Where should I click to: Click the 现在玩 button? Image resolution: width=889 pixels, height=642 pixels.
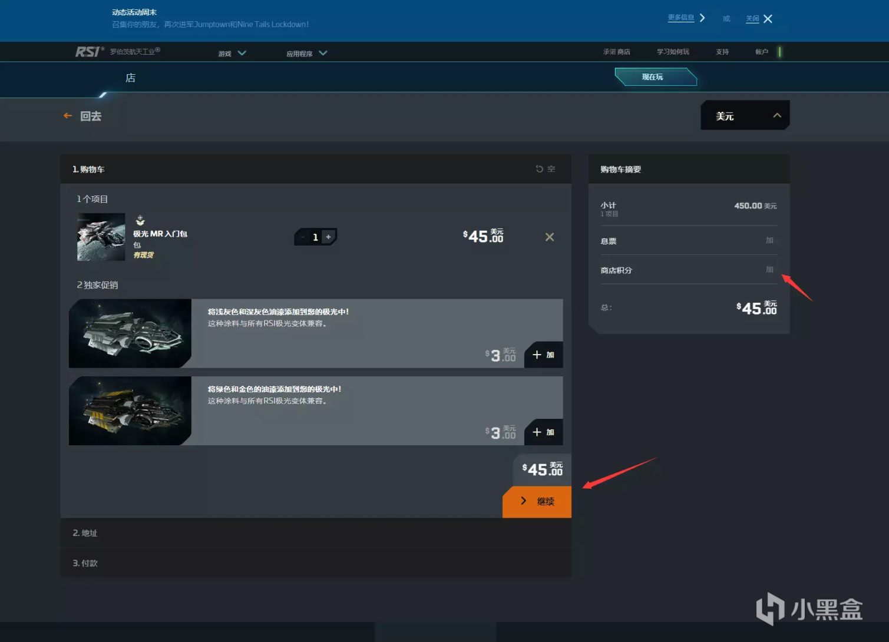point(655,77)
